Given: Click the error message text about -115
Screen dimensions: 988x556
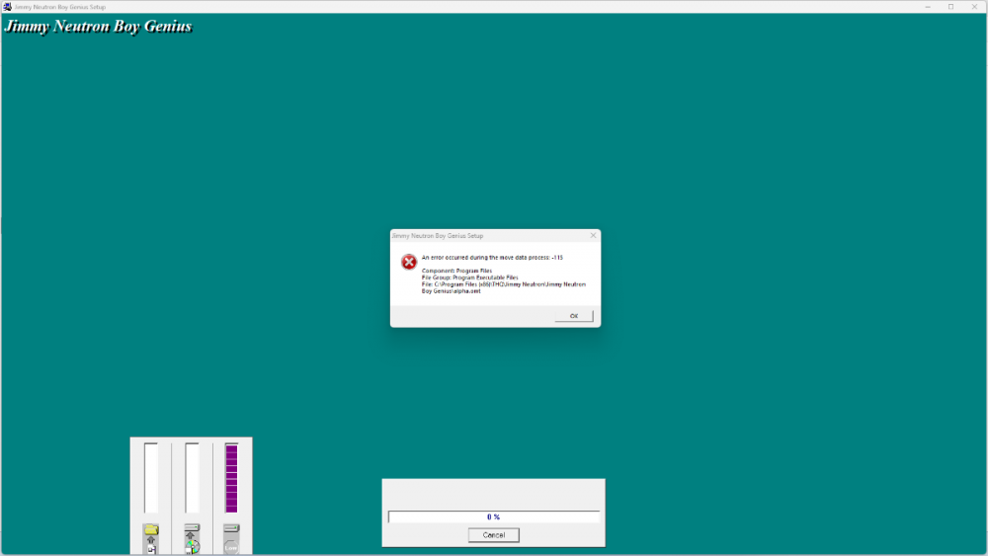Looking at the screenshot, I should coord(492,258).
